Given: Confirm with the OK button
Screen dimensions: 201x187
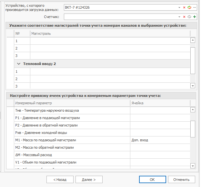Looking at the screenshot, I should pyautogui.click(x=152, y=180).
